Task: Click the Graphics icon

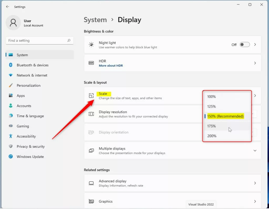Action: [x=91, y=201]
